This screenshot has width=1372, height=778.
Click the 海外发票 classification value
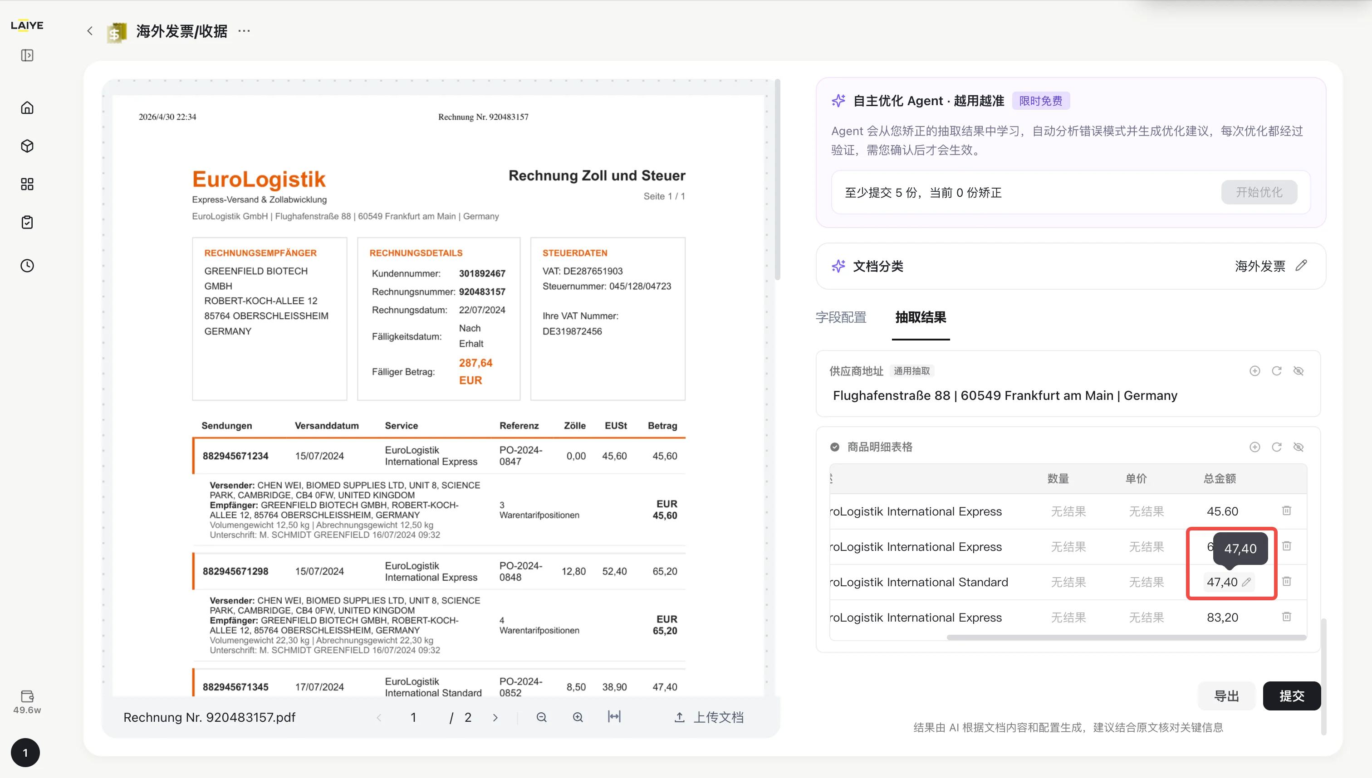(1260, 266)
